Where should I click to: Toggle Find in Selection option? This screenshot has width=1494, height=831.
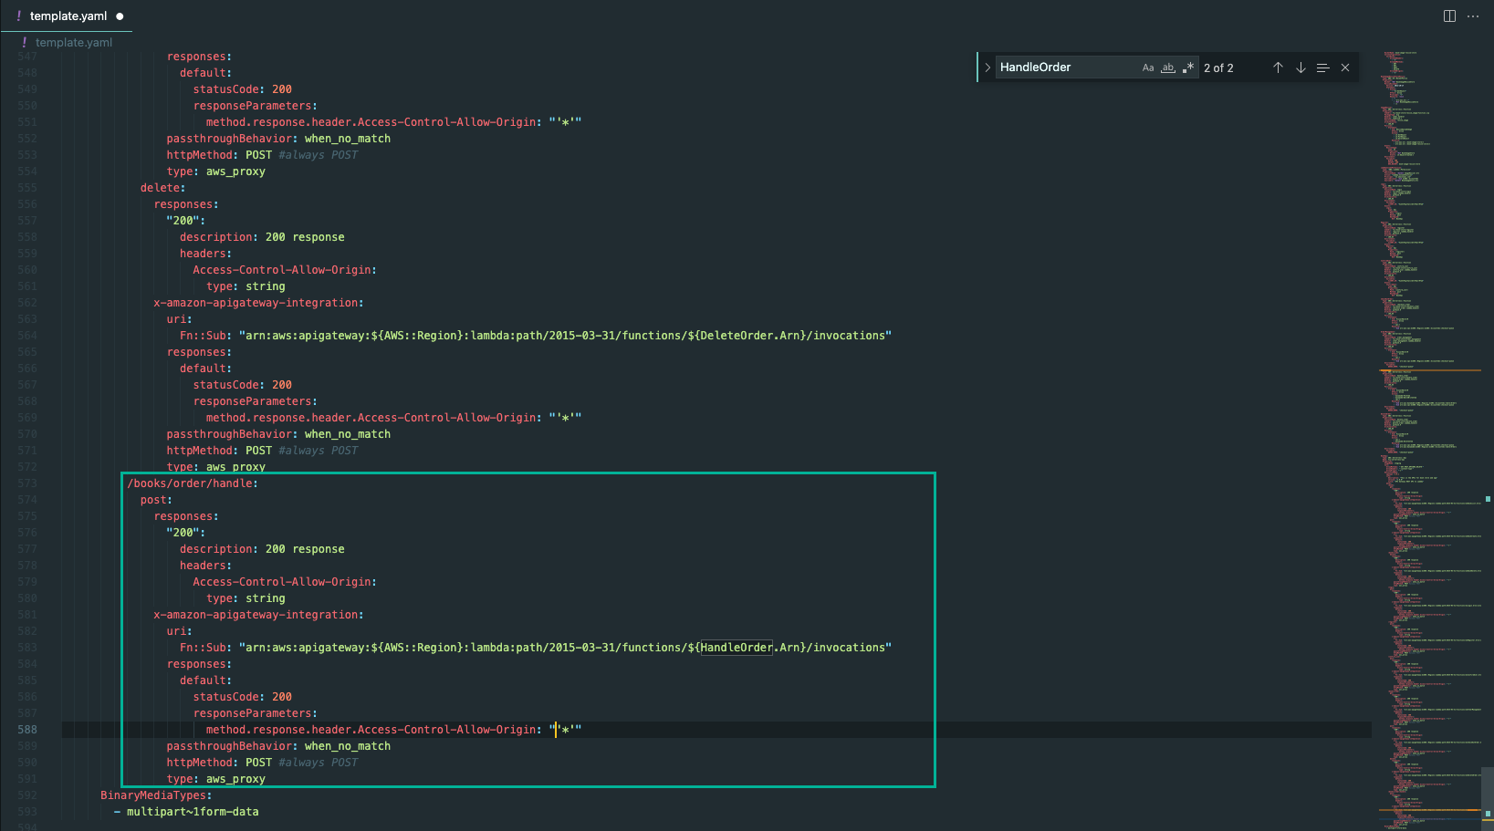tap(1322, 68)
